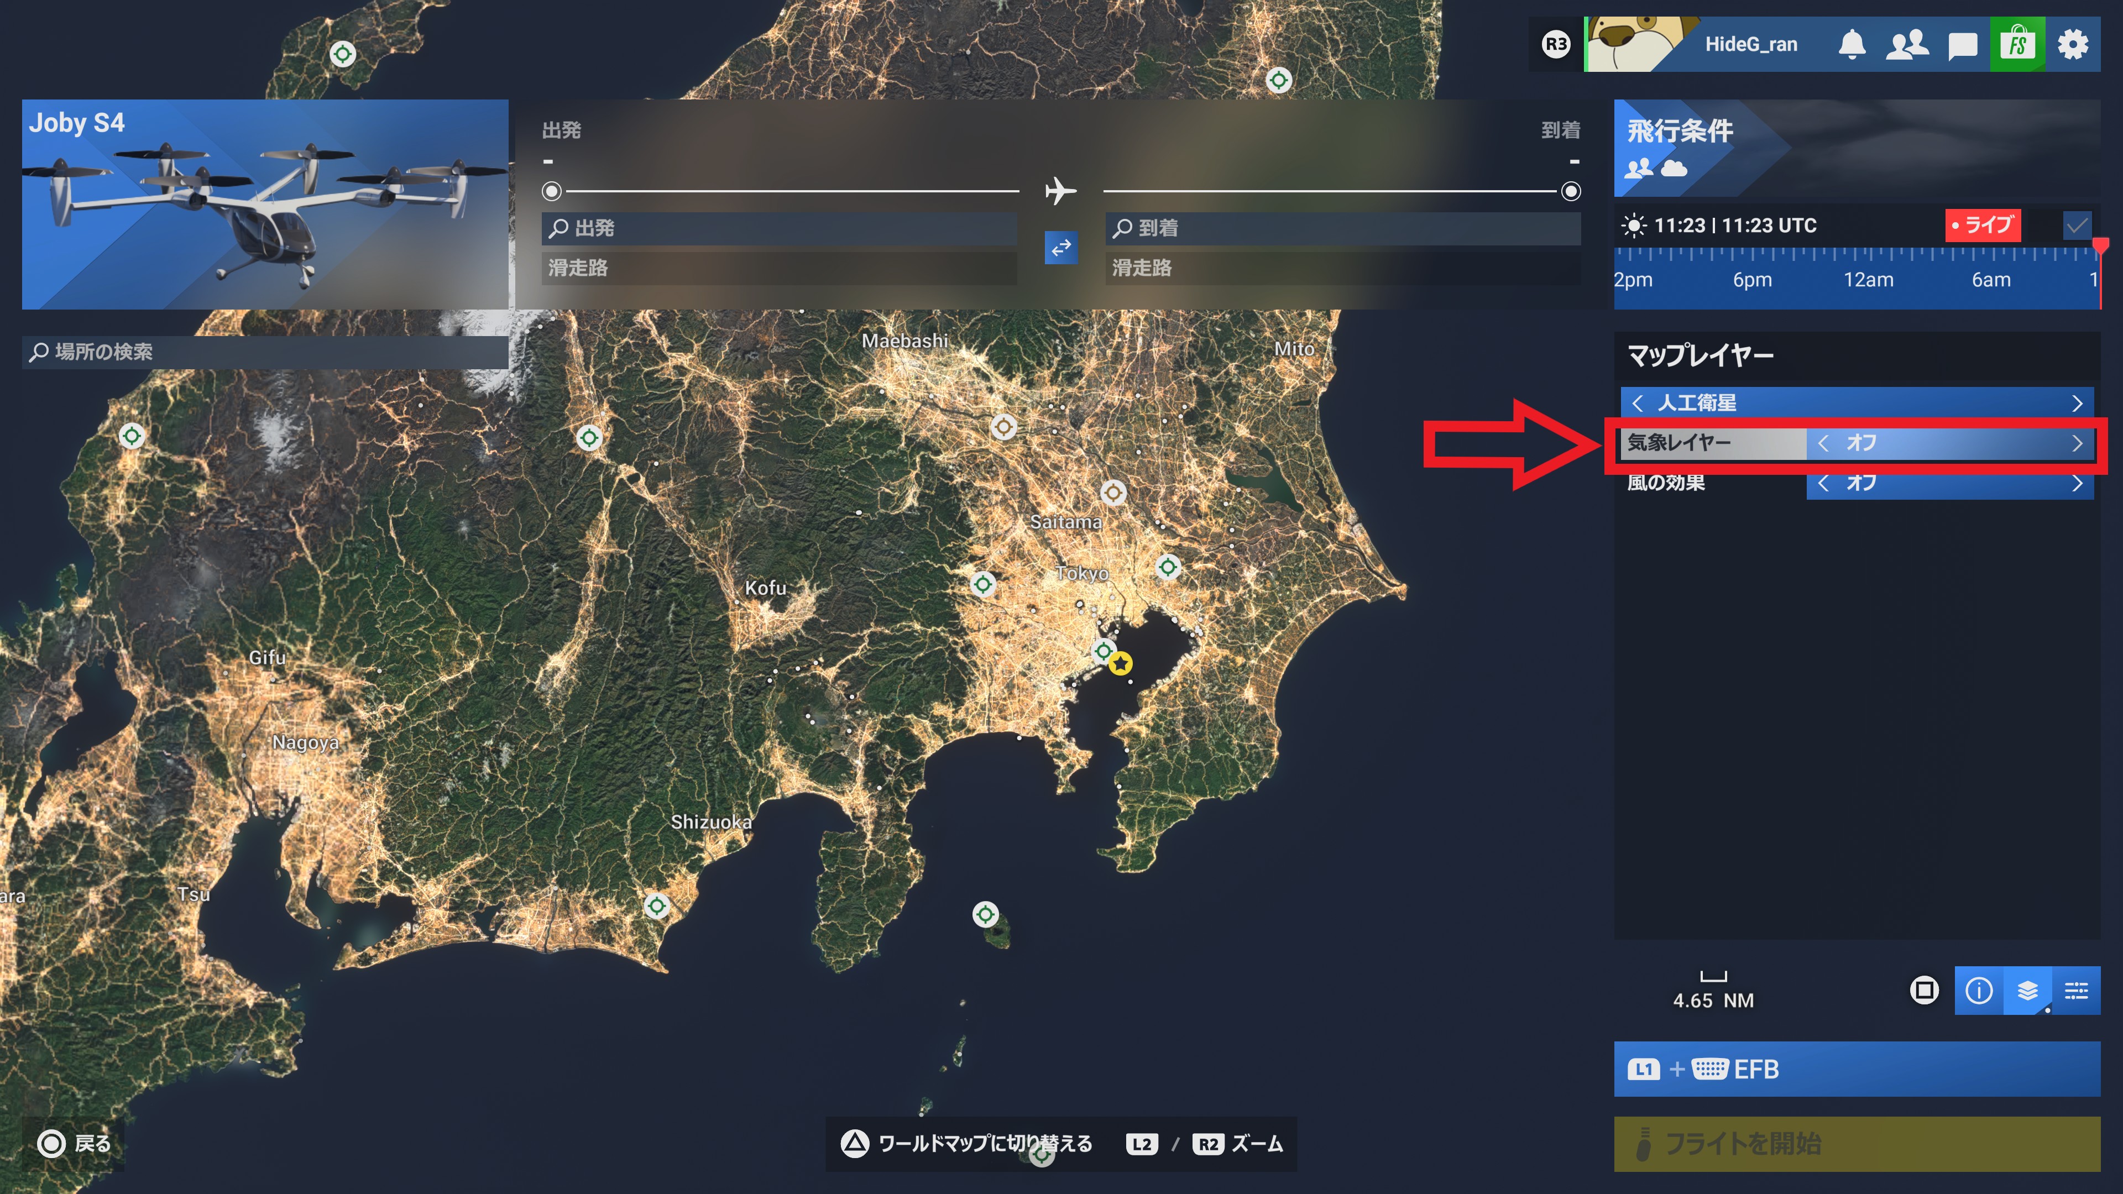Toggle the checkbox next to ライブ
This screenshot has height=1194, width=2123.
click(2077, 225)
